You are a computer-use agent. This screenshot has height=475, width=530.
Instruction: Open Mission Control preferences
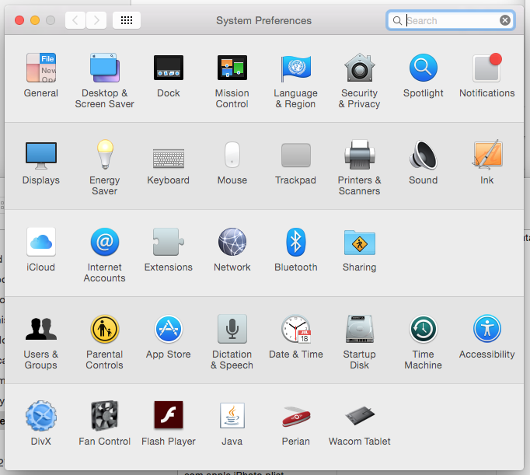[232, 68]
